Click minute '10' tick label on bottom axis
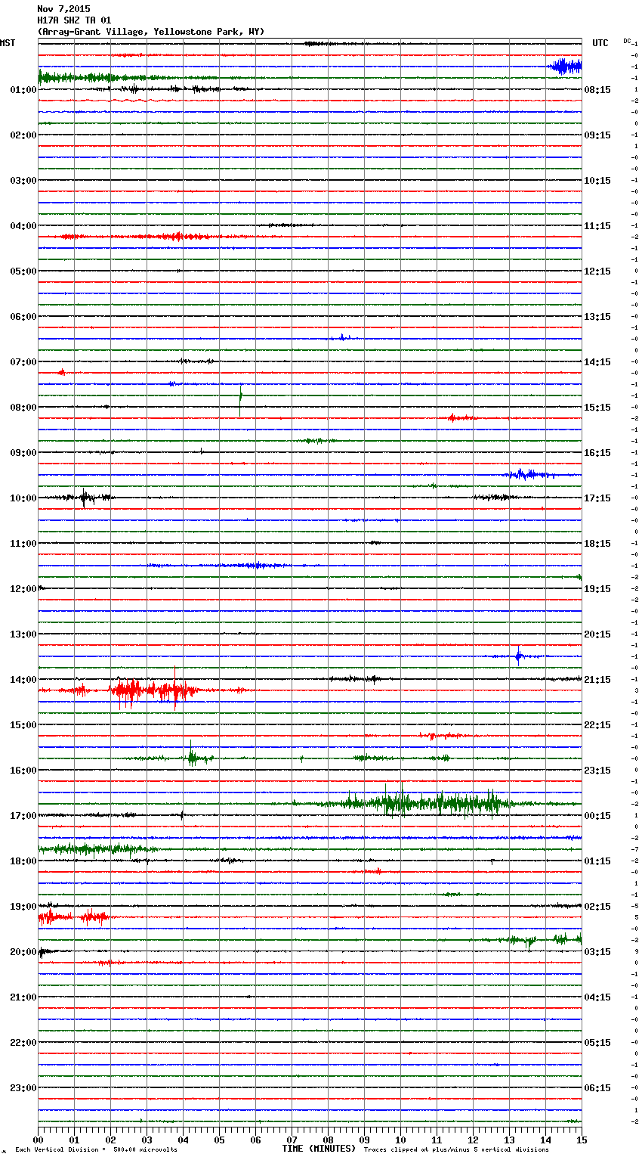Image resolution: width=642 pixels, height=1160 pixels. 400,1140
